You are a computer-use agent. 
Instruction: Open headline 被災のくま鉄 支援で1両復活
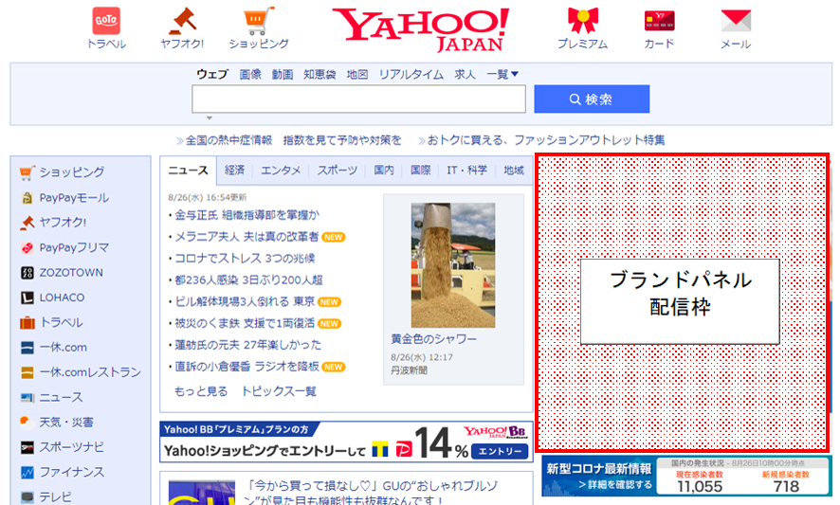245,323
